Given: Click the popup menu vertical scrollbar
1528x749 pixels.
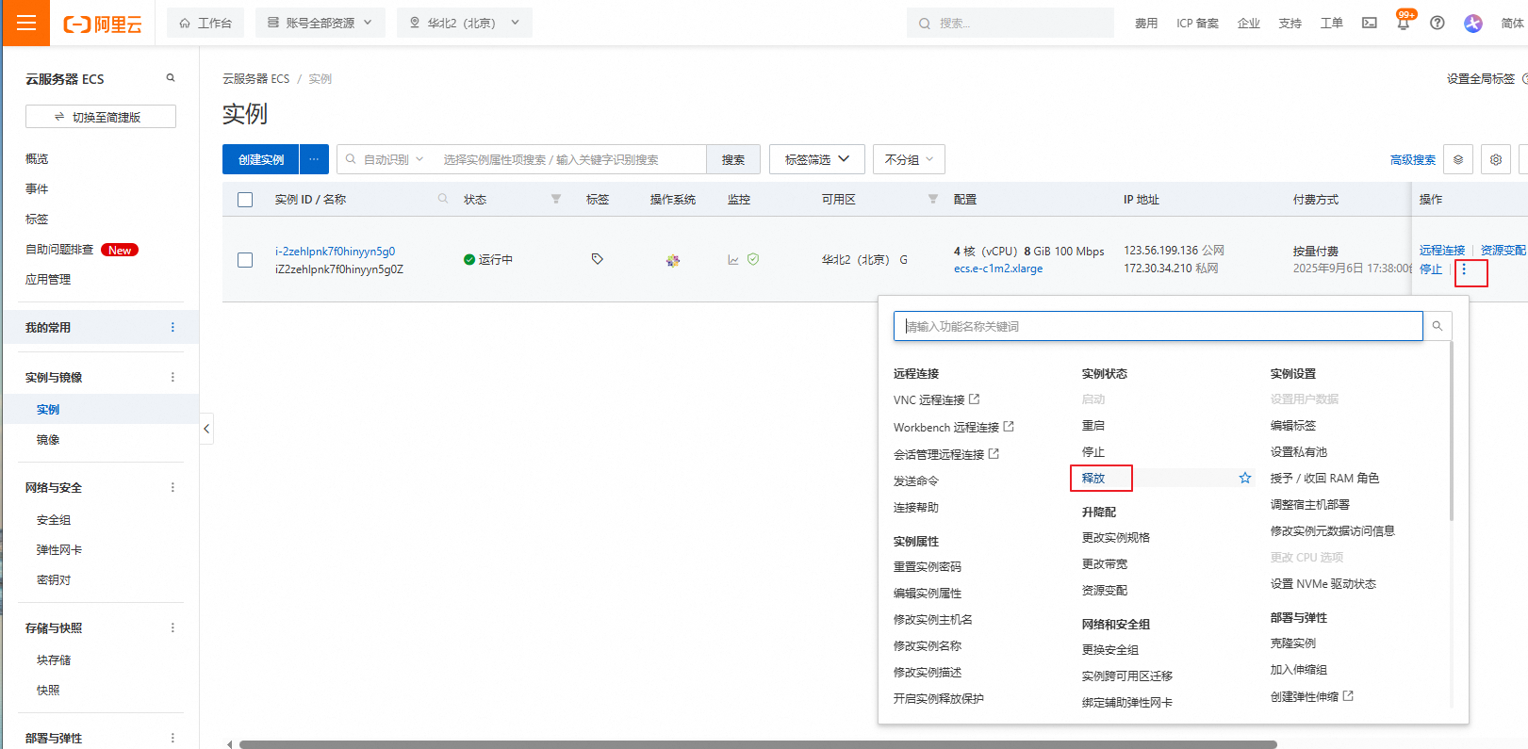Looking at the screenshot, I should 1452,431.
